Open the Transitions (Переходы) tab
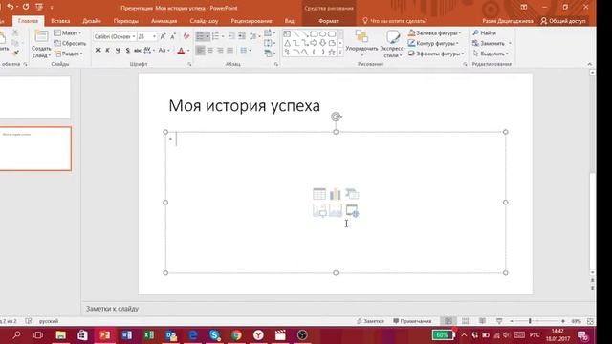612x344 pixels. tap(125, 21)
